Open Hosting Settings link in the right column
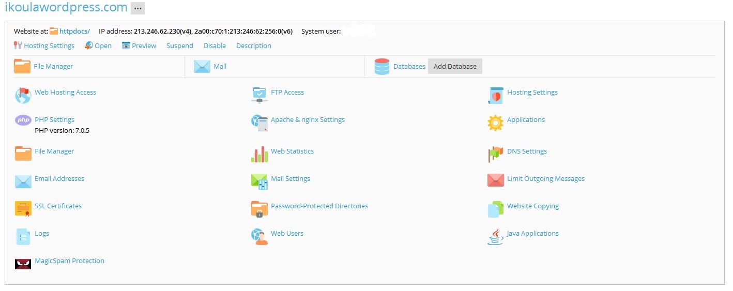The image size is (733, 291). (x=532, y=92)
